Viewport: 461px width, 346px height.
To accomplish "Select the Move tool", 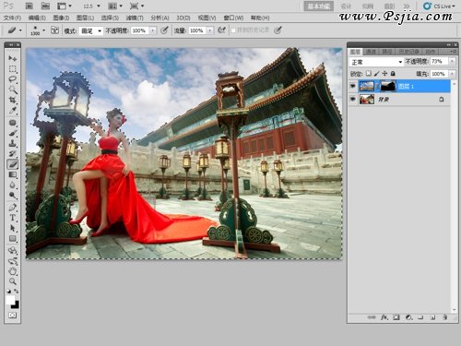I will [x=12, y=58].
